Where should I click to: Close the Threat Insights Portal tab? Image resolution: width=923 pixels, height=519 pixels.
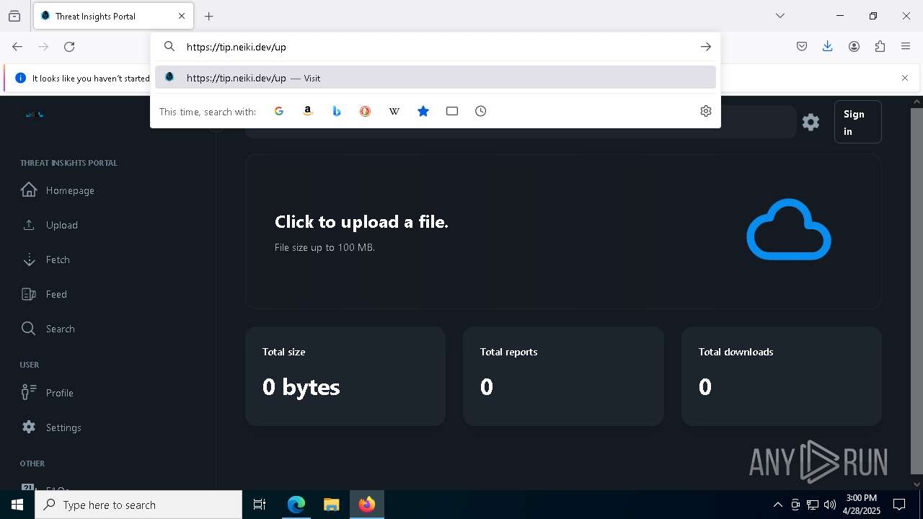pyautogui.click(x=182, y=16)
